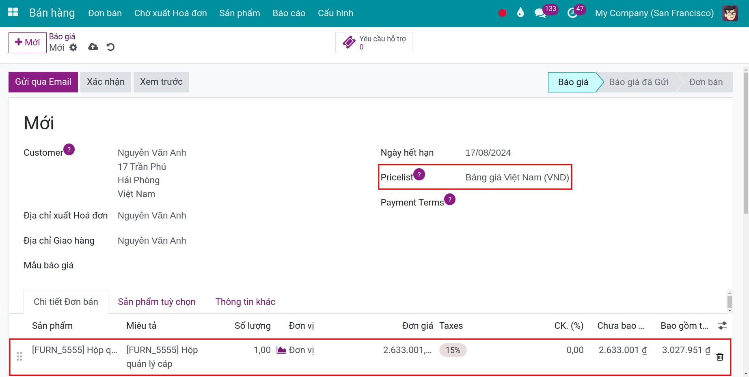
Task: Click Số lượng column header
Action: 253,326
